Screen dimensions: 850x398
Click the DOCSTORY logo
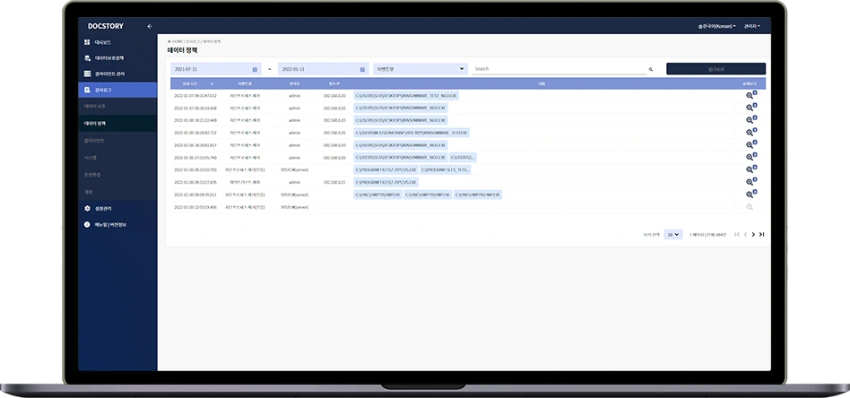[x=105, y=26]
